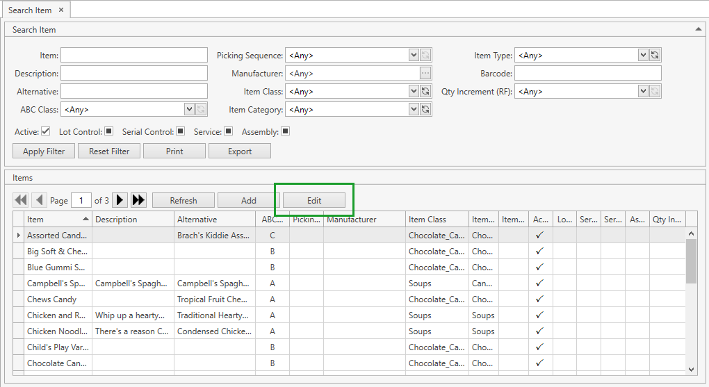Viewport: 709px width, 387px height.
Task: Click in the Barcode input field
Action: (x=588, y=73)
